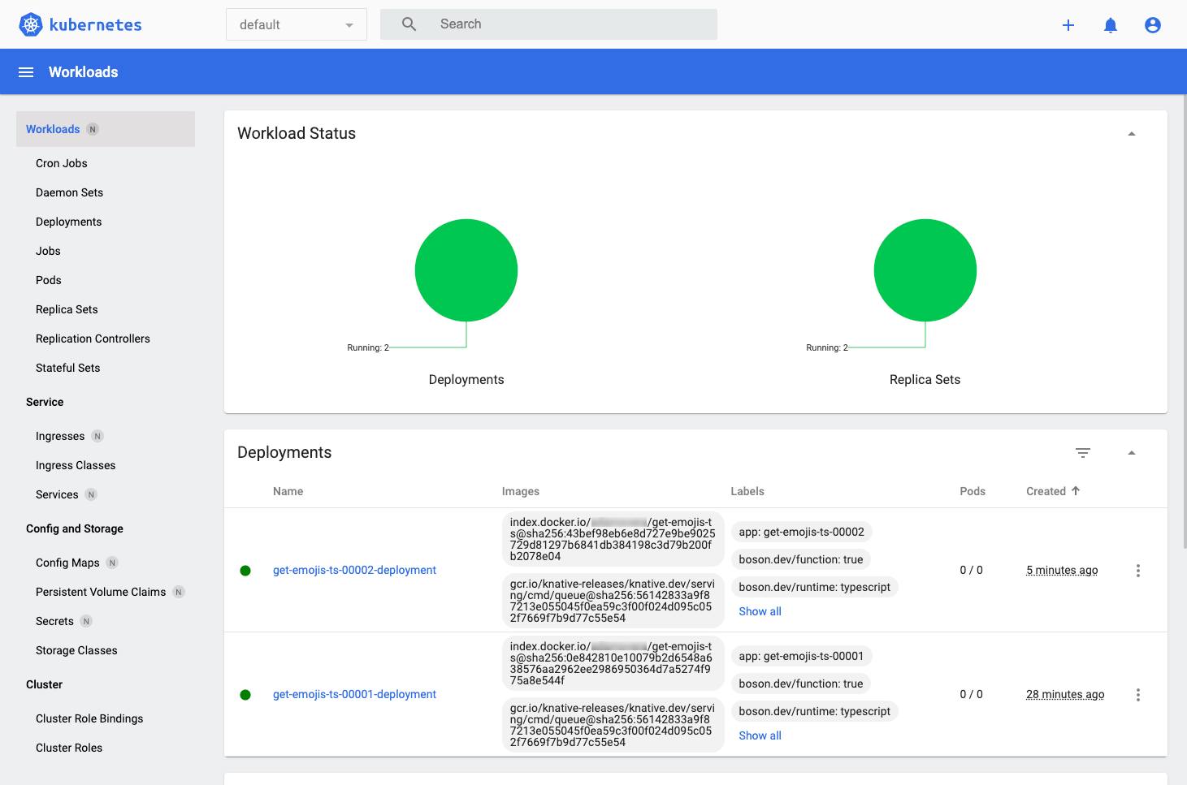Open the options menu for get-emojis-ts-00002-deployment

[x=1137, y=570]
